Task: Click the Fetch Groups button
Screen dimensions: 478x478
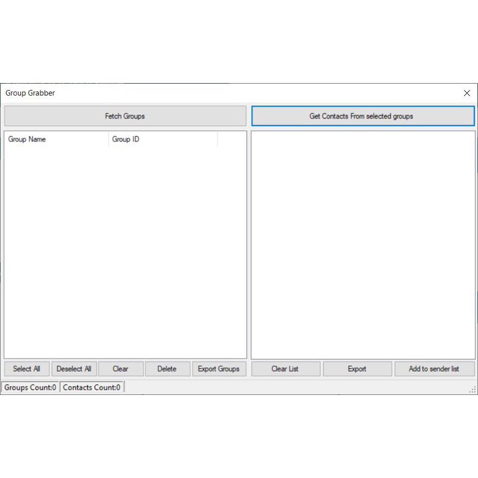Action: click(125, 116)
